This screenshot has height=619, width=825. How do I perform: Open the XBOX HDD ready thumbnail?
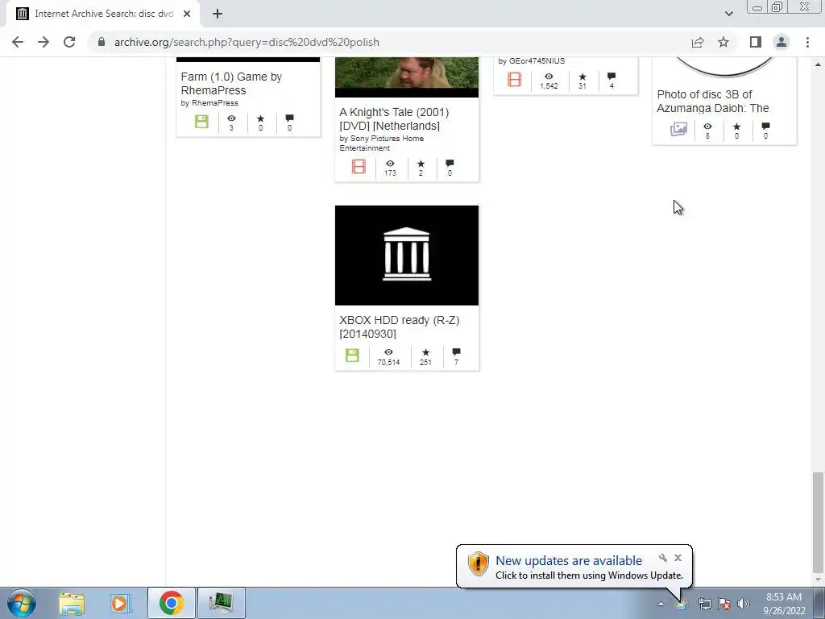click(x=407, y=255)
